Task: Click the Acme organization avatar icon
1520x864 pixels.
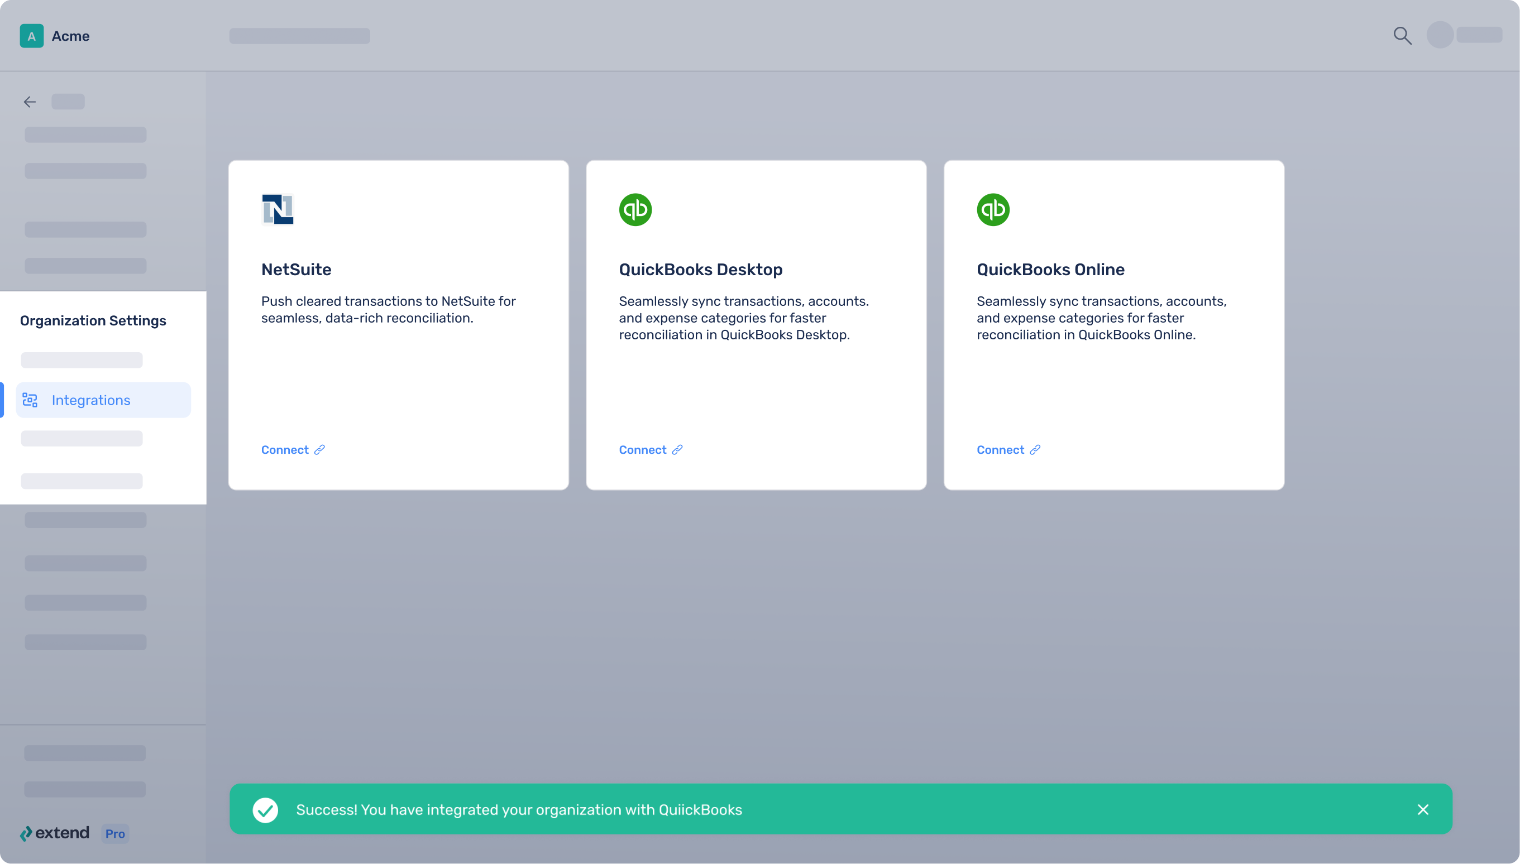Action: 31,36
